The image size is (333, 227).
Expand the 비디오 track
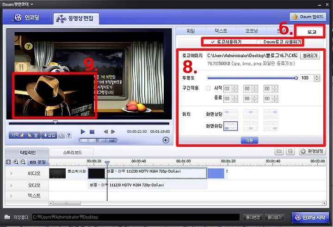[11, 173]
